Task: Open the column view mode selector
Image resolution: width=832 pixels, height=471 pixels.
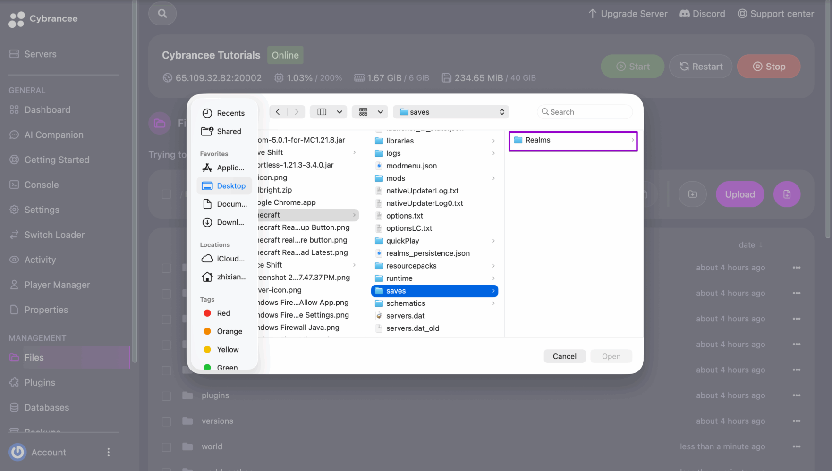Action: pyautogui.click(x=329, y=112)
